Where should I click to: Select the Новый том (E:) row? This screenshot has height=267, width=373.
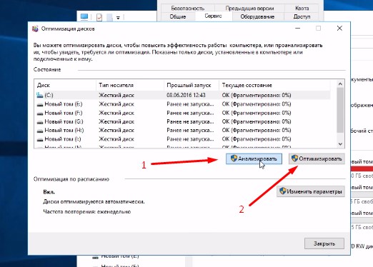pos(182,104)
